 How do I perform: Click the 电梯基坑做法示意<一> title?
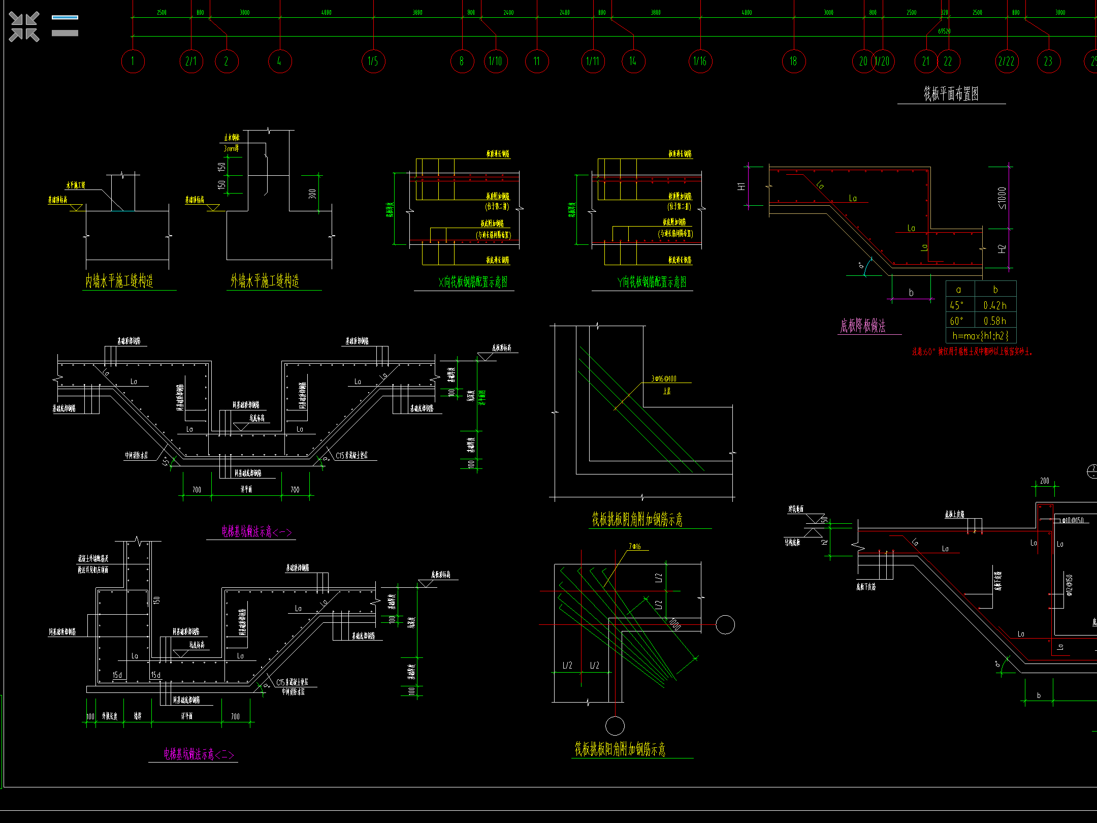256,532
